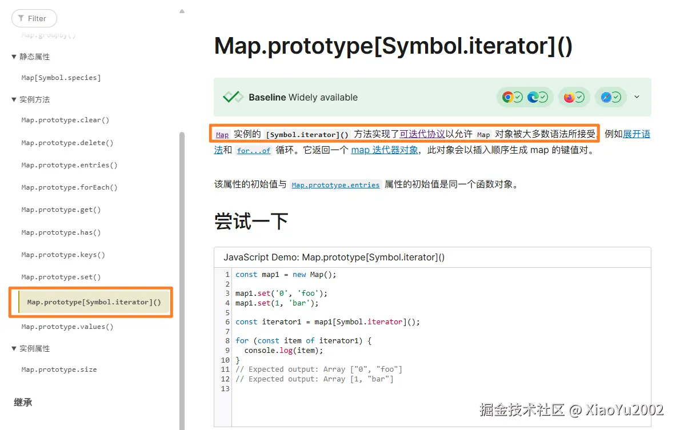The image size is (676, 430).
Task: Click the 继承 sidebar heading
Action: pyautogui.click(x=23, y=403)
